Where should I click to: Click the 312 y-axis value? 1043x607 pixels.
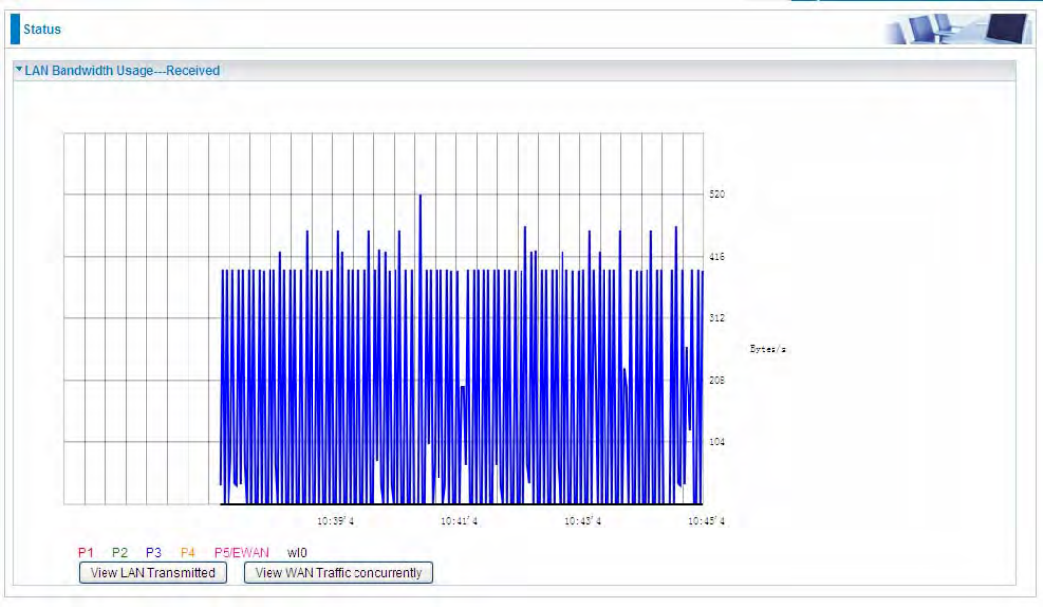click(x=717, y=318)
